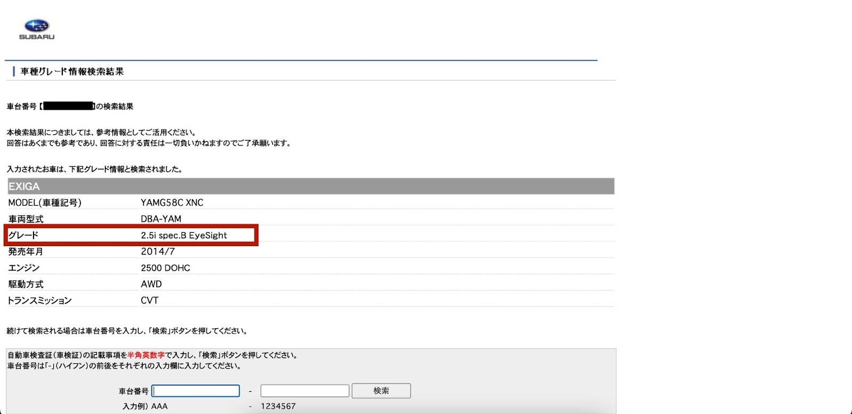The width and height of the screenshot is (852, 414).
Task: Select the 車台番号 label beside the input field
Action: coord(133,391)
